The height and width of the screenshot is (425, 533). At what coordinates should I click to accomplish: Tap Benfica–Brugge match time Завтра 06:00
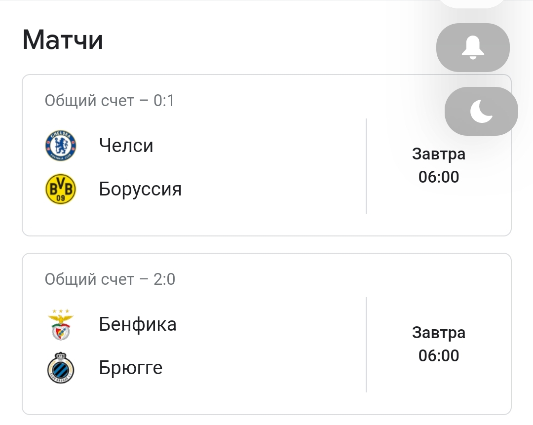(439, 344)
